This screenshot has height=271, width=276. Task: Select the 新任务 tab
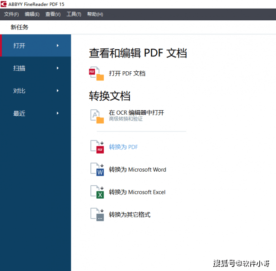[19, 27]
